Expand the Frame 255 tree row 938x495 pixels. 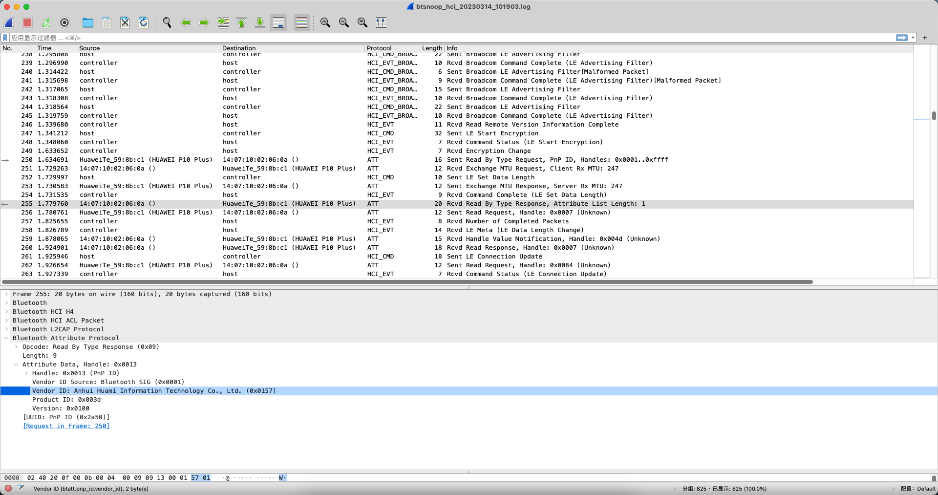[x=6, y=294]
